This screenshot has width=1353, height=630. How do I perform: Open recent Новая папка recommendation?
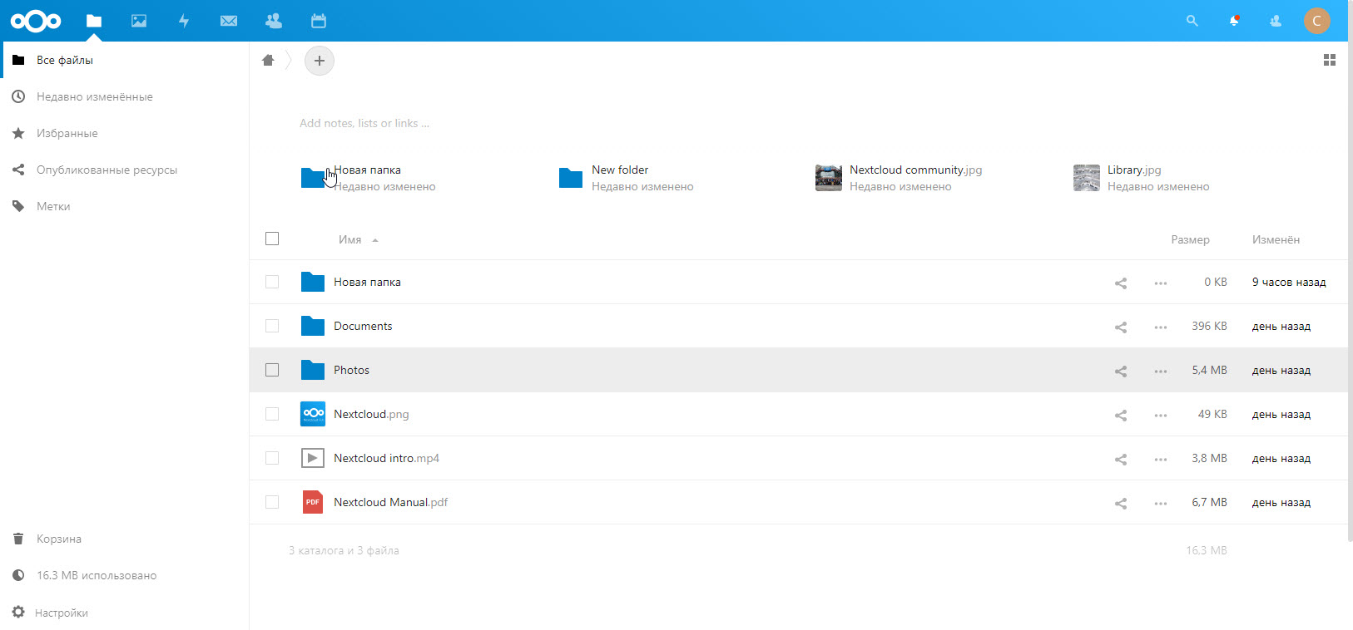click(368, 178)
